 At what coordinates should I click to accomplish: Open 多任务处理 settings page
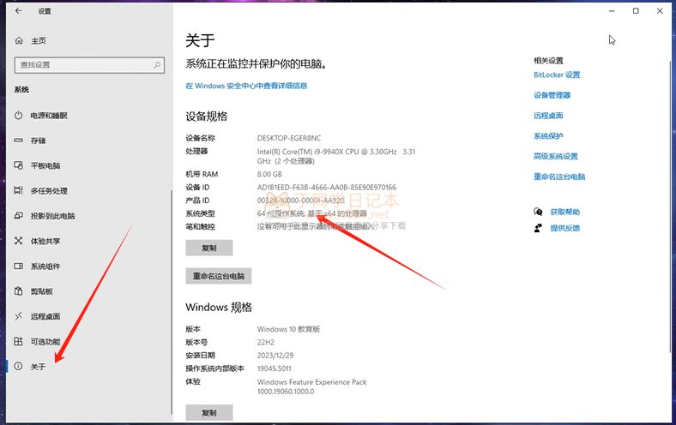[x=49, y=190]
